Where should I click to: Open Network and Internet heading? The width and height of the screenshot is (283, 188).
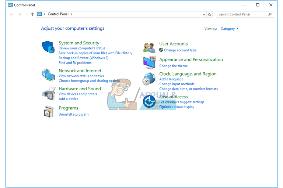pyautogui.click(x=80, y=70)
